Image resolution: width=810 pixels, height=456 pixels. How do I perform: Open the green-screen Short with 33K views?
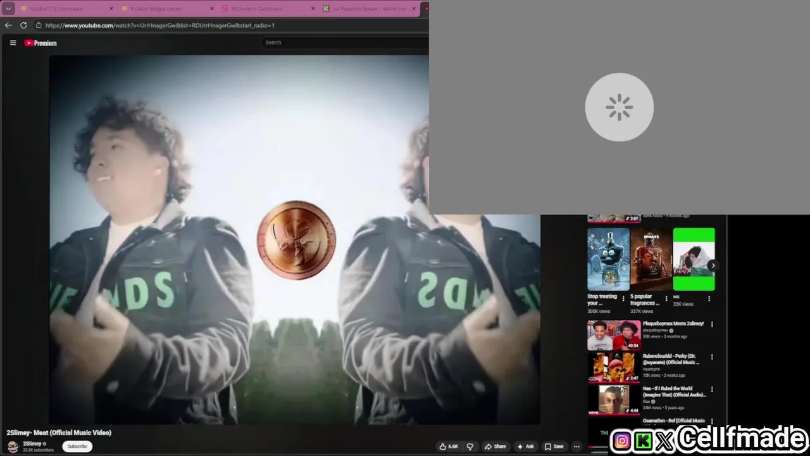click(694, 259)
